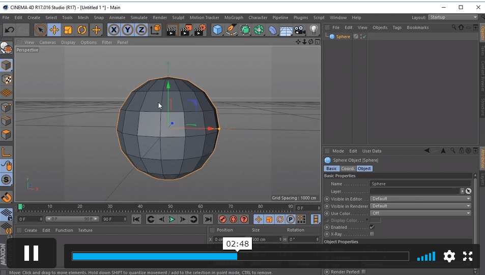
Task: Open viewport Display menu
Action: coord(68,42)
